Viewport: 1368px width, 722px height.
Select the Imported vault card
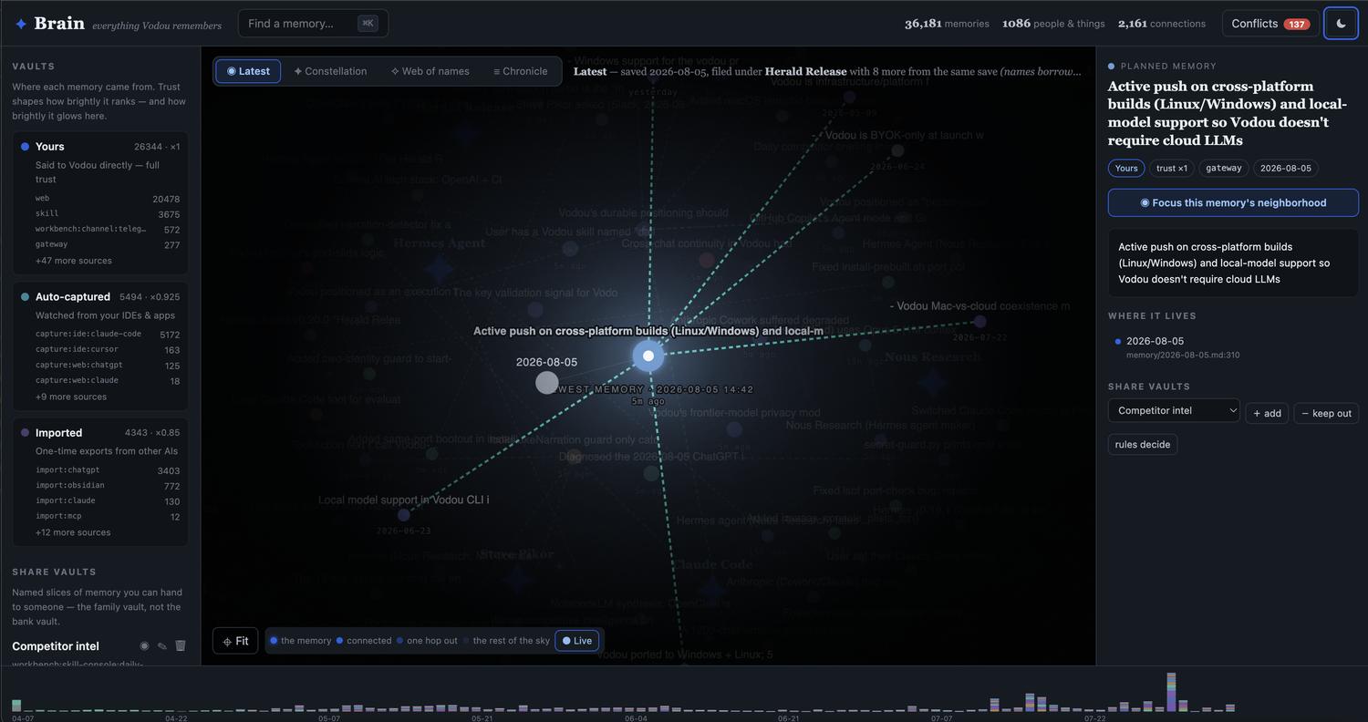100,482
